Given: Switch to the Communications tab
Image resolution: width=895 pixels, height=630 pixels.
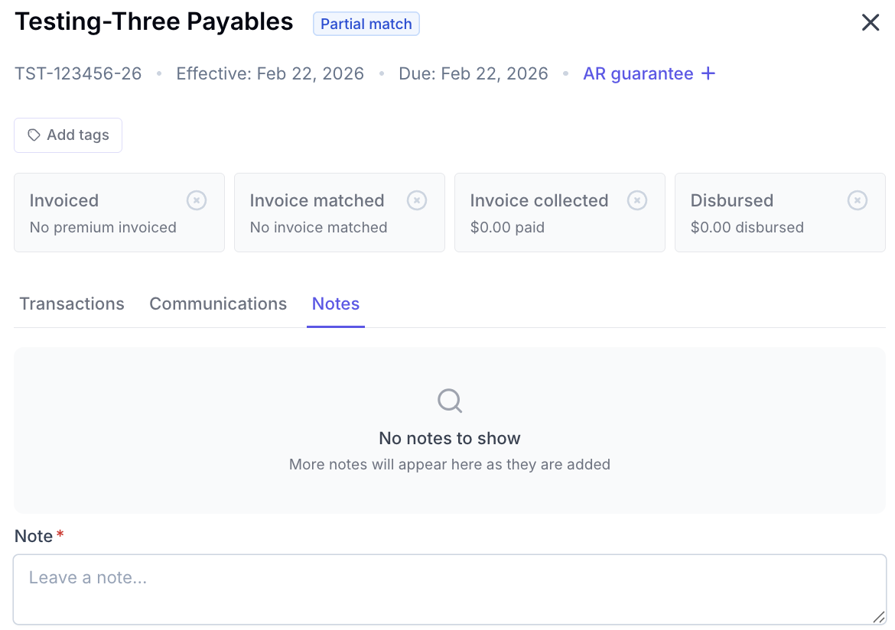Looking at the screenshot, I should click(x=218, y=304).
